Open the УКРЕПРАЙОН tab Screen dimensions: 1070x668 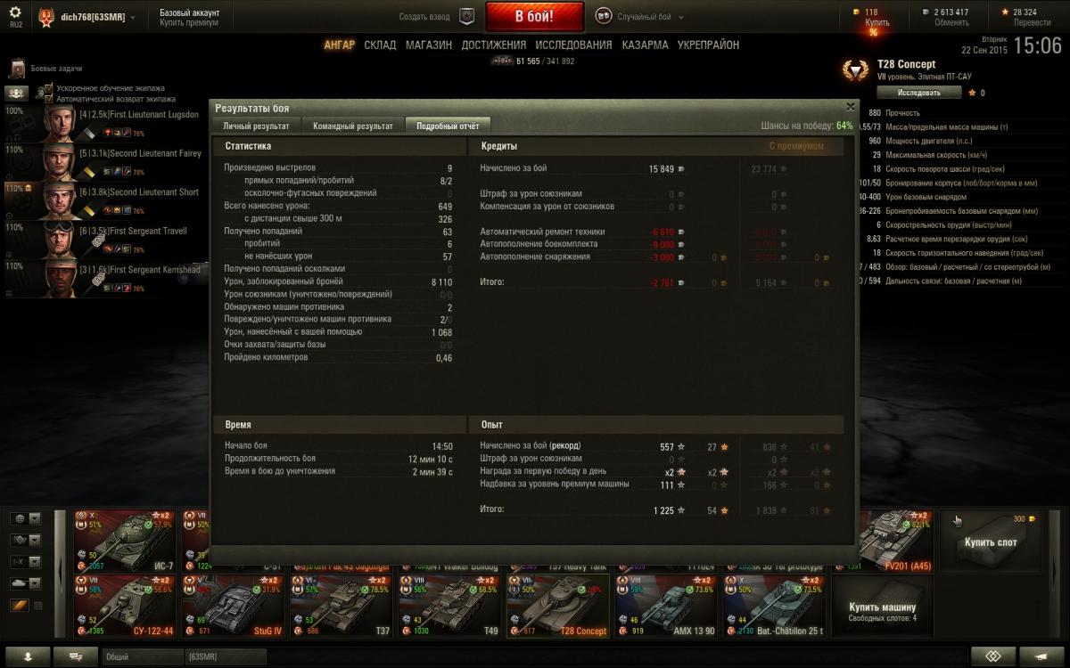pos(708,45)
